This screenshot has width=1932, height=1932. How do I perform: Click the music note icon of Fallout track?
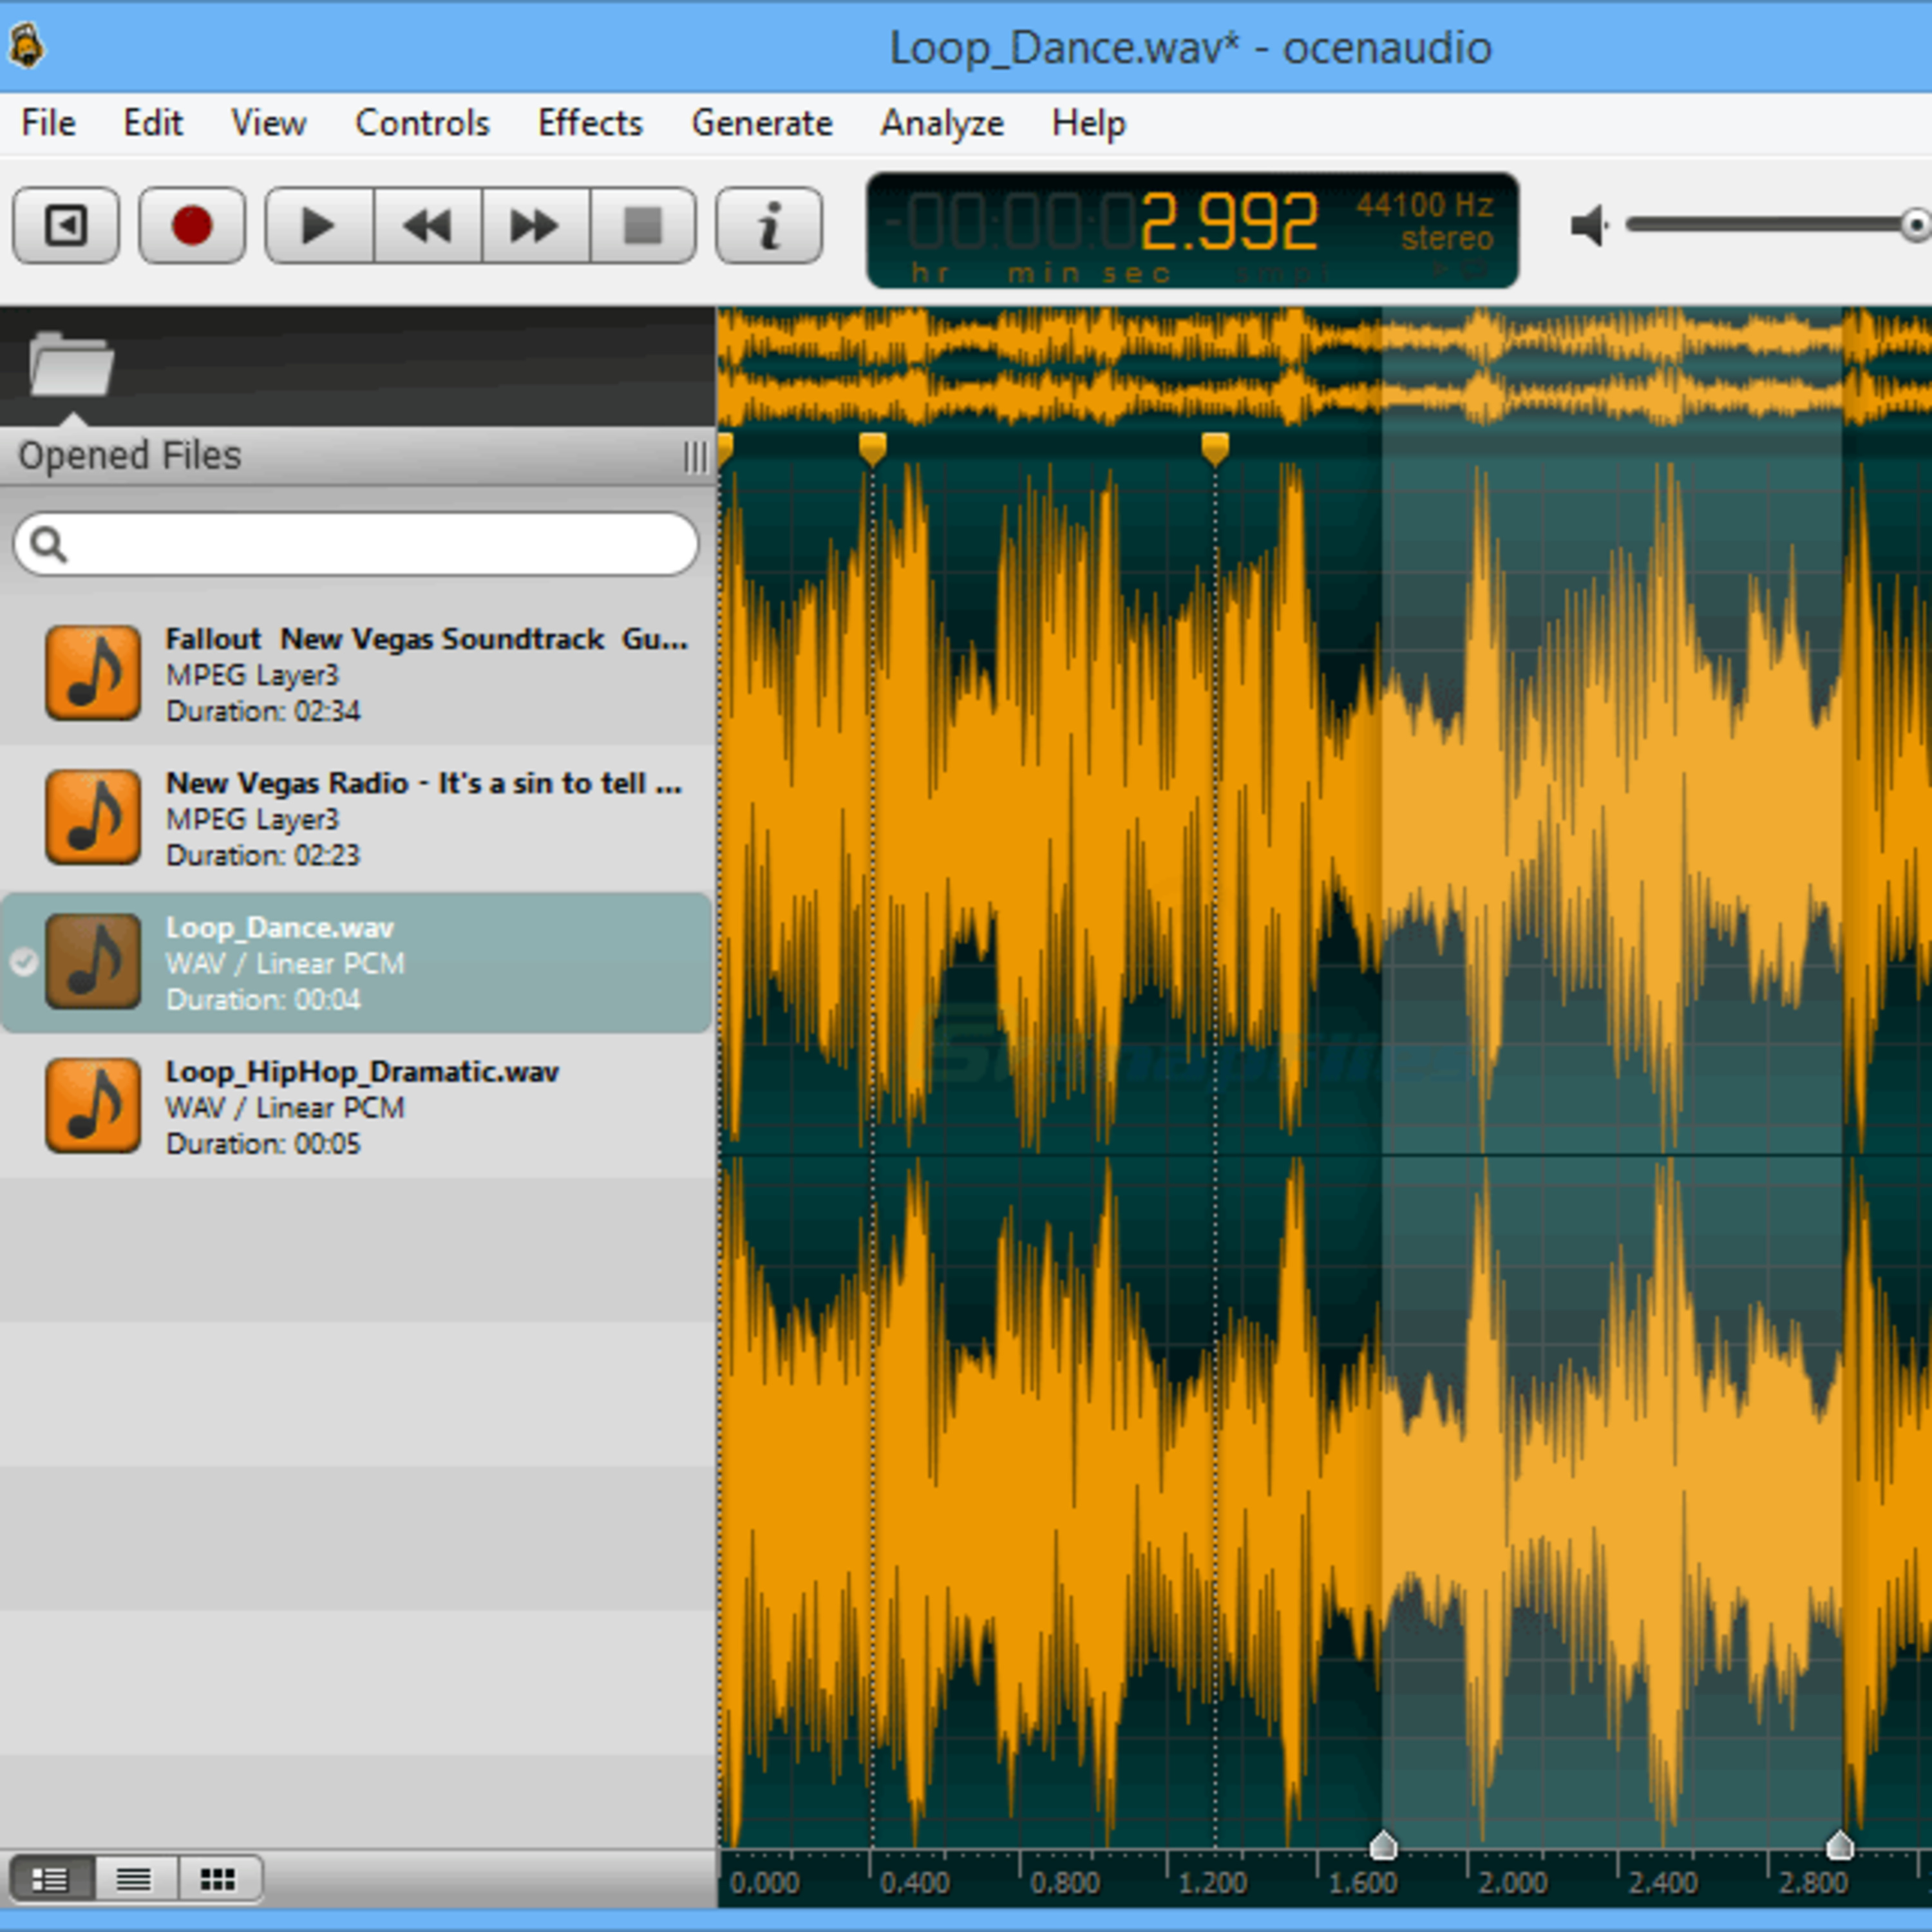(x=93, y=673)
